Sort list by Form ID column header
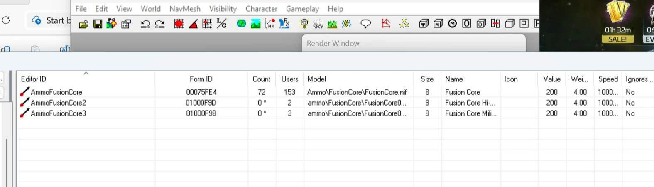The image size is (654, 187). pyautogui.click(x=201, y=79)
